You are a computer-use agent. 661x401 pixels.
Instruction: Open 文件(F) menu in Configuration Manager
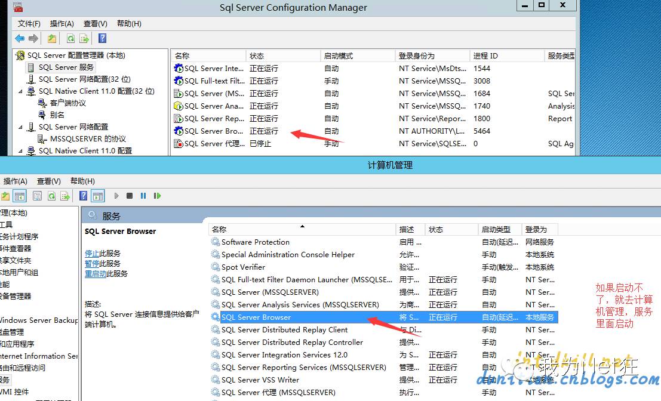pos(29,24)
